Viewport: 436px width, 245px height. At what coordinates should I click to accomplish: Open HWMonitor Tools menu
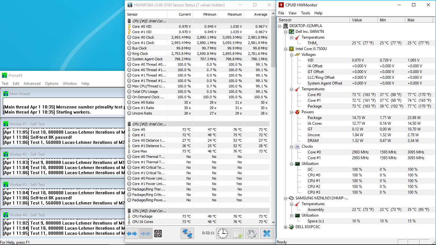[x=305, y=13]
